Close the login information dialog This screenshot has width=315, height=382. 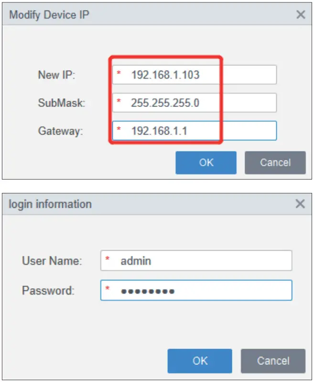click(x=300, y=204)
